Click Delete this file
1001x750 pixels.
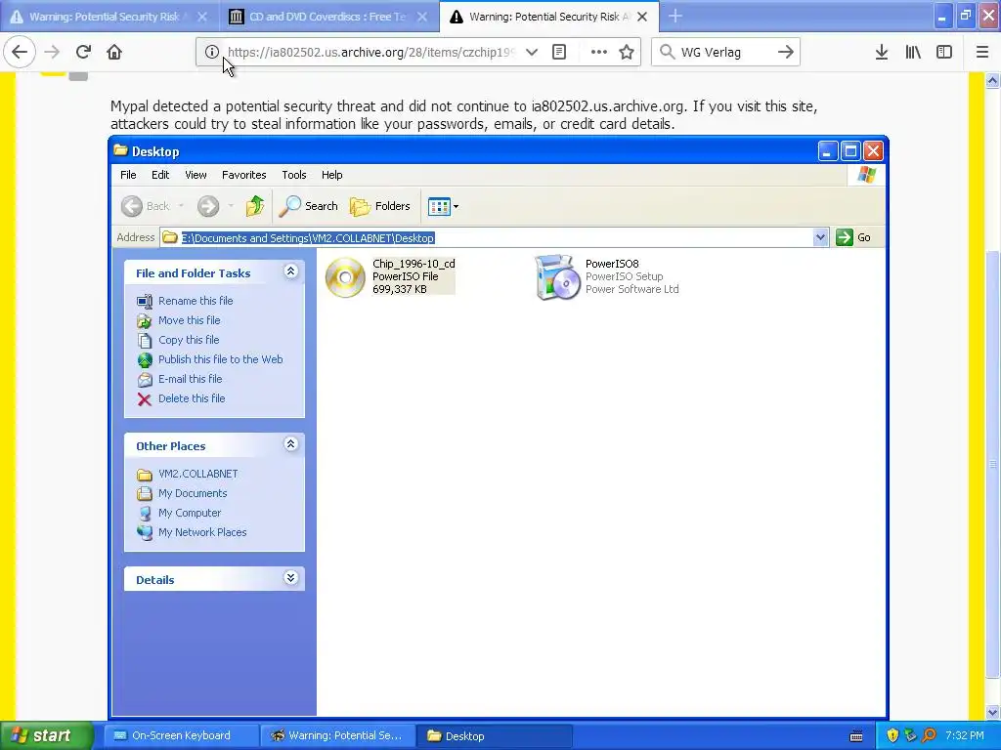pyautogui.click(x=192, y=398)
